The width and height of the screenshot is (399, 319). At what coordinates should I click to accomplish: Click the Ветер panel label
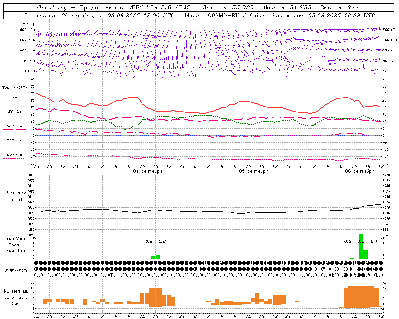29,24
